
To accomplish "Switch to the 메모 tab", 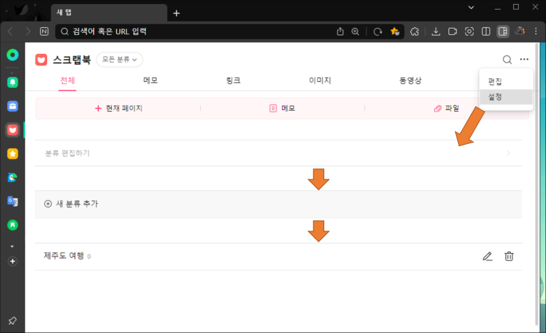I will [x=150, y=81].
